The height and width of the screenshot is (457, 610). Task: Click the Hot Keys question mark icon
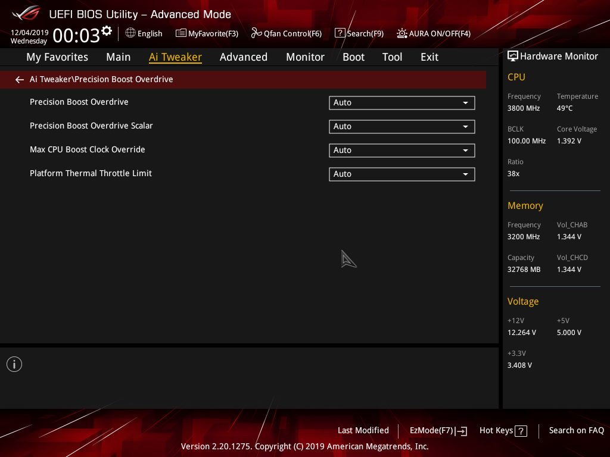point(521,431)
